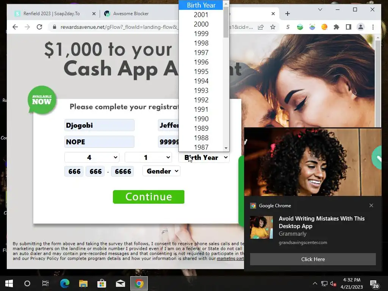
Task: Open Cortana search circle on taskbar
Action: tap(27, 283)
